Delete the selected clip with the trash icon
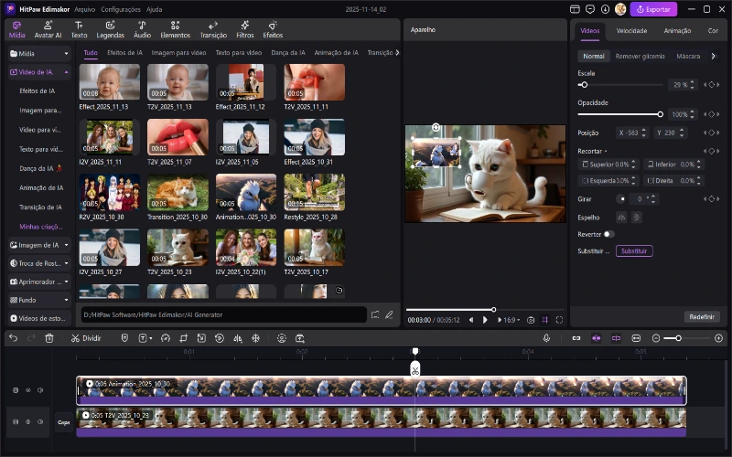Screen dimensions: 732x457 [49, 338]
